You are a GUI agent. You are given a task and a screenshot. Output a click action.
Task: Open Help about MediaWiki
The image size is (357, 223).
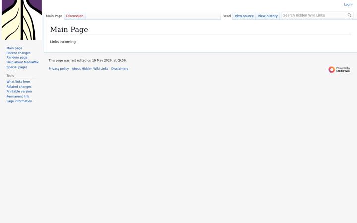click(23, 62)
